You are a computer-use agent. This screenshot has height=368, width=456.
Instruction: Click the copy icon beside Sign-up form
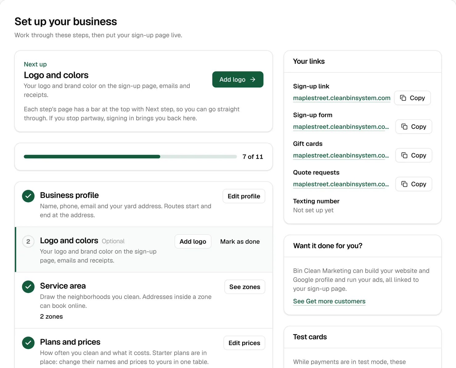[404, 127]
